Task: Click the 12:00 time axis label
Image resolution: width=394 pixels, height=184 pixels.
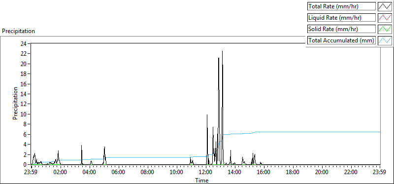Action: (x=206, y=173)
